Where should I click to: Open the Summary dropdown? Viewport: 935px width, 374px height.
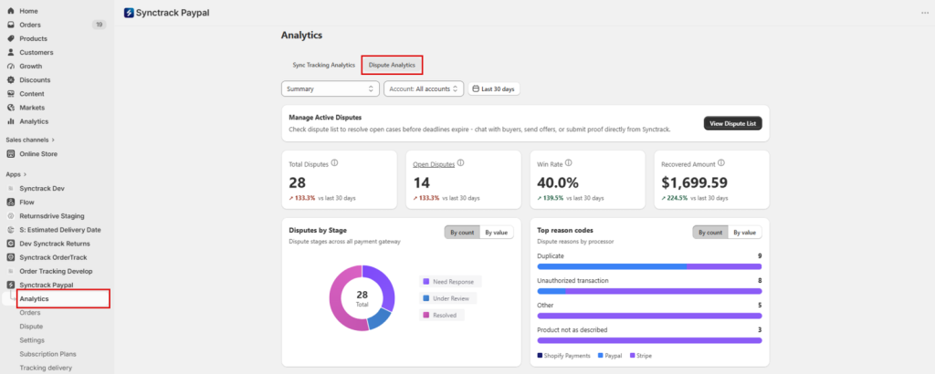coord(331,88)
